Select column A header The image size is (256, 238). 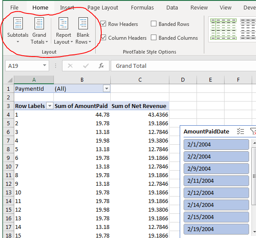pyautogui.click(x=34, y=80)
